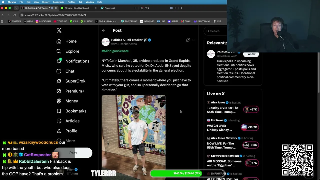Open Profile in the X sidebar
320x180 pixels.
tap(67, 131)
